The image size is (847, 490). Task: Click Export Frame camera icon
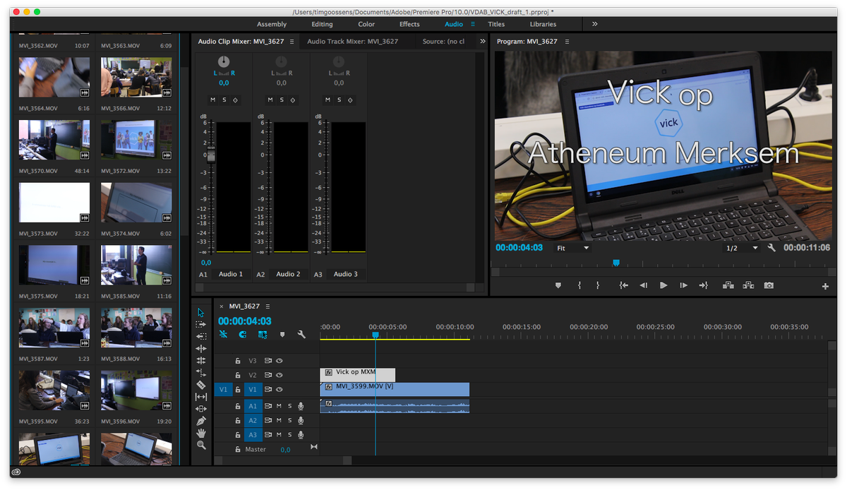[x=769, y=285]
